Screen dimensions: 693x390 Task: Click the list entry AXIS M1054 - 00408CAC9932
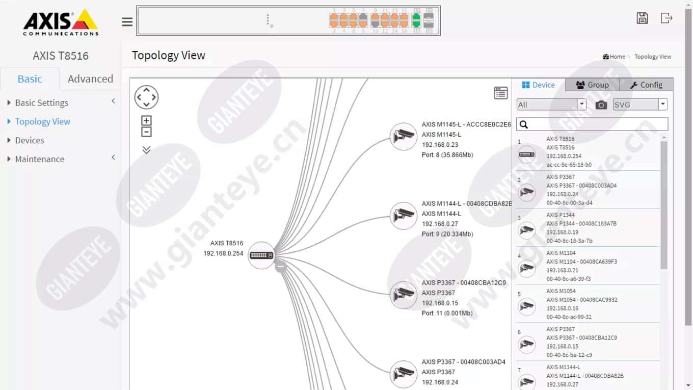582,300
